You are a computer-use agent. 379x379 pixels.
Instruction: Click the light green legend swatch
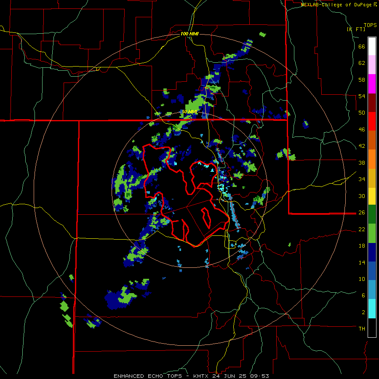click(x=372, y=233)
